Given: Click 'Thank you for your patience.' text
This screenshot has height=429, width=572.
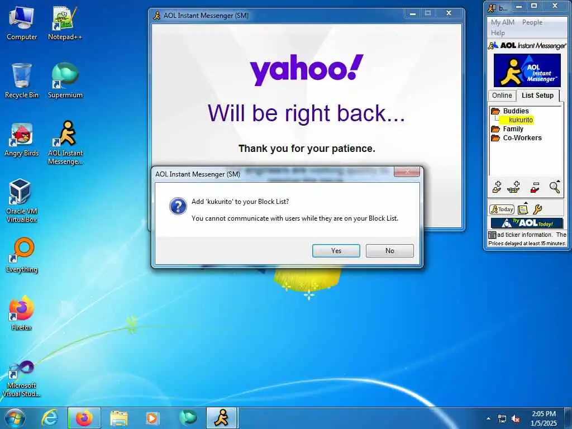Looking at the screenshot, I should point(307,149).
